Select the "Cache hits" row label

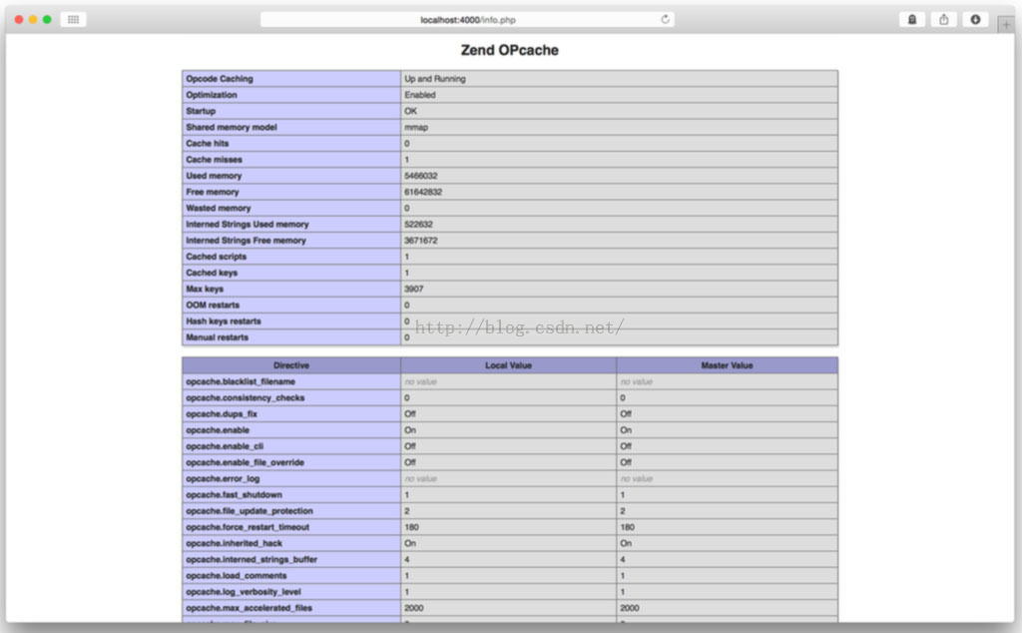tap(208, 144)
